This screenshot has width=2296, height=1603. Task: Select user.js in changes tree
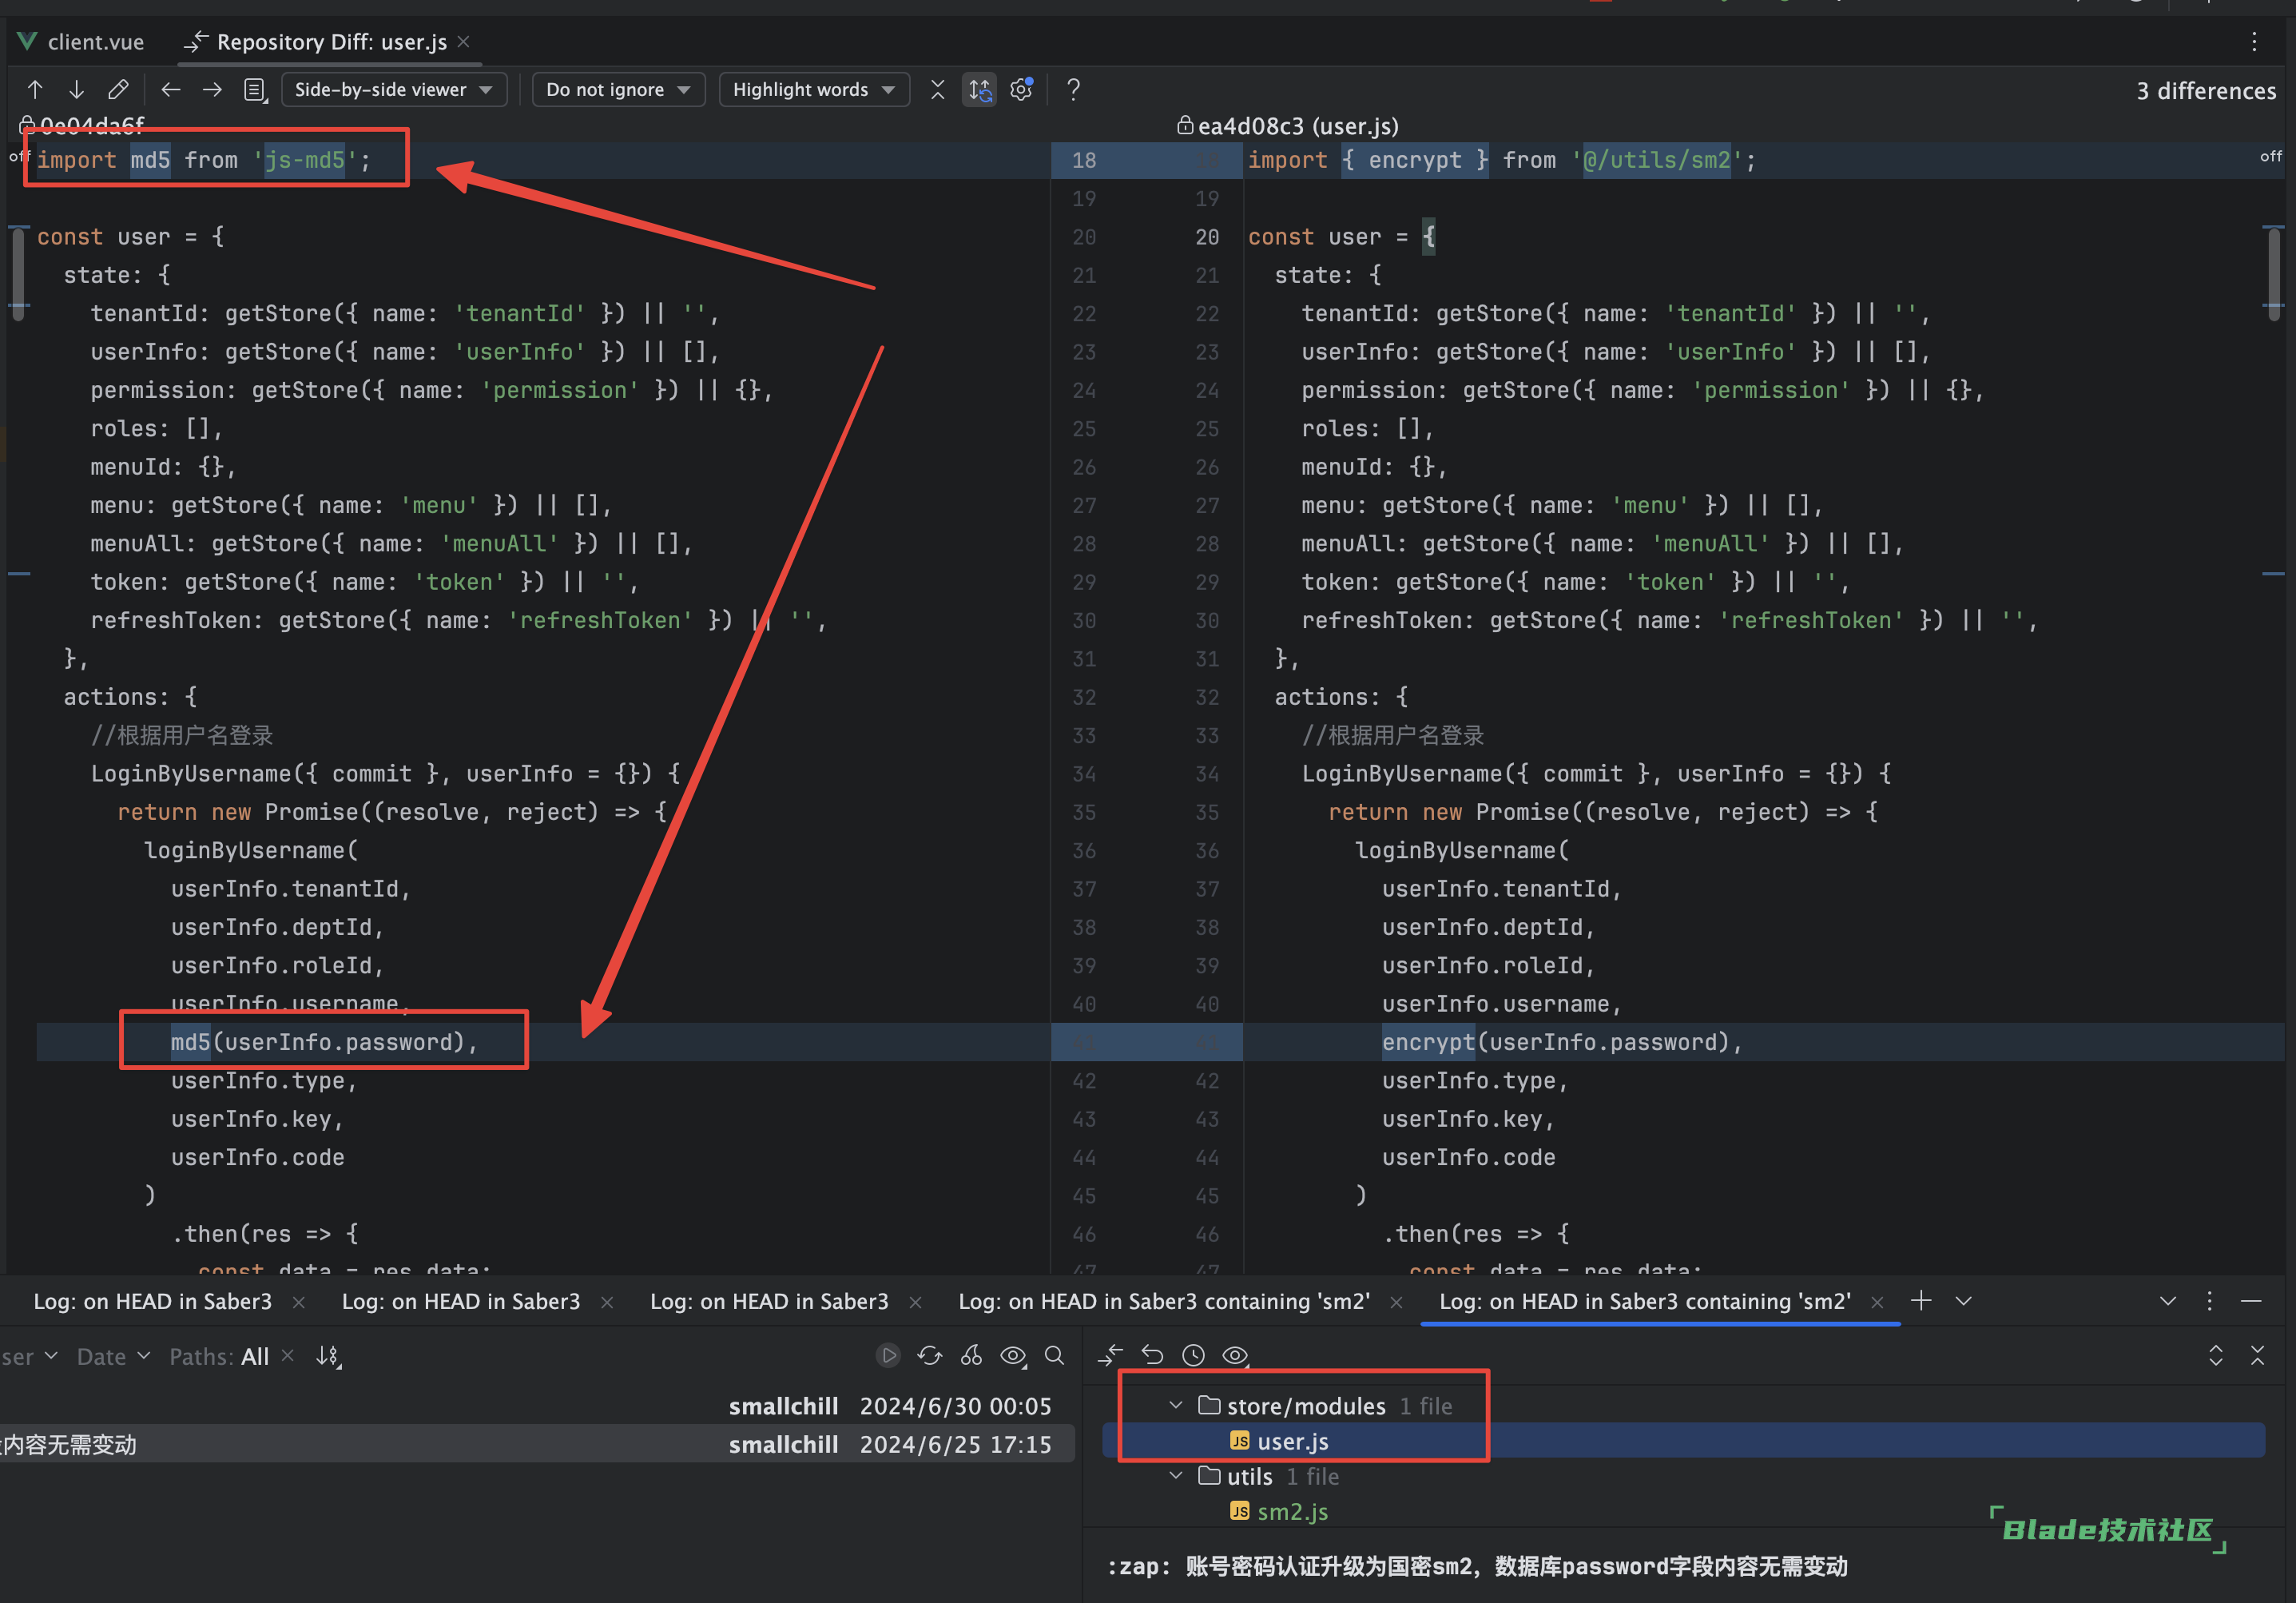1683,1441
